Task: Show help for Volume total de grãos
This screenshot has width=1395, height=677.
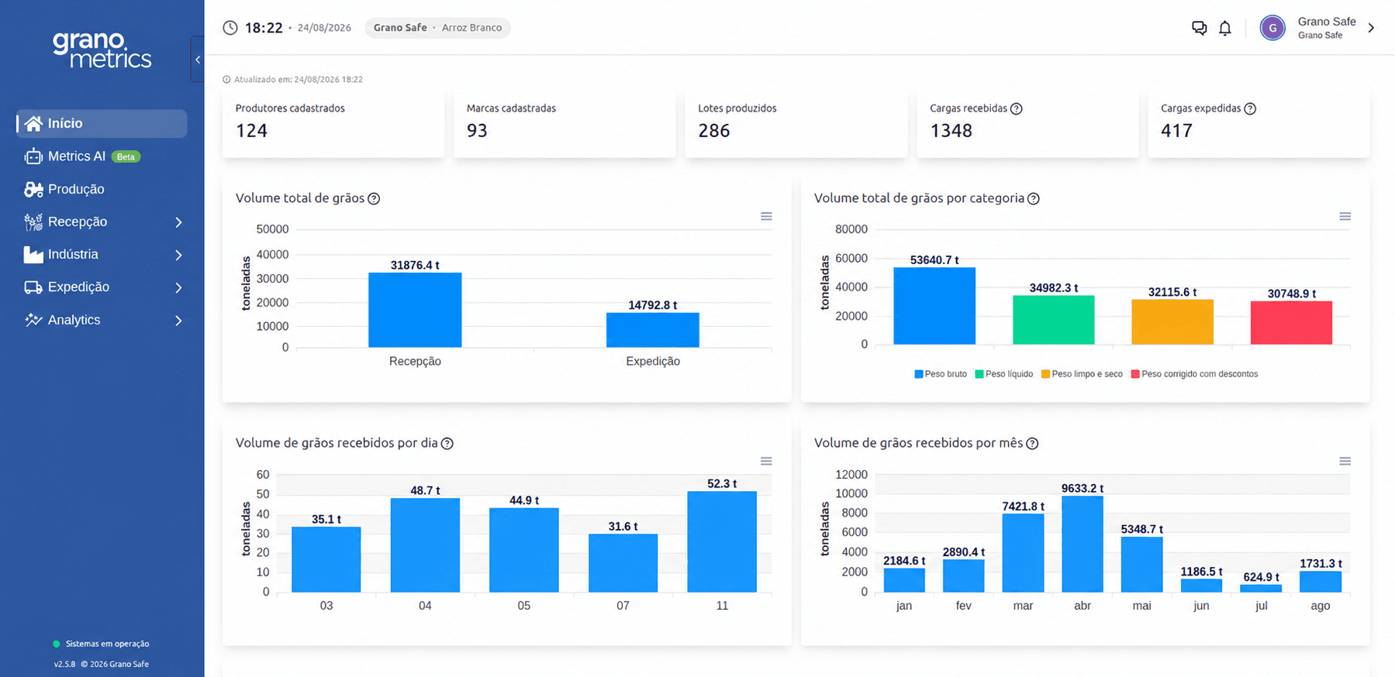Action: [374, 198]
